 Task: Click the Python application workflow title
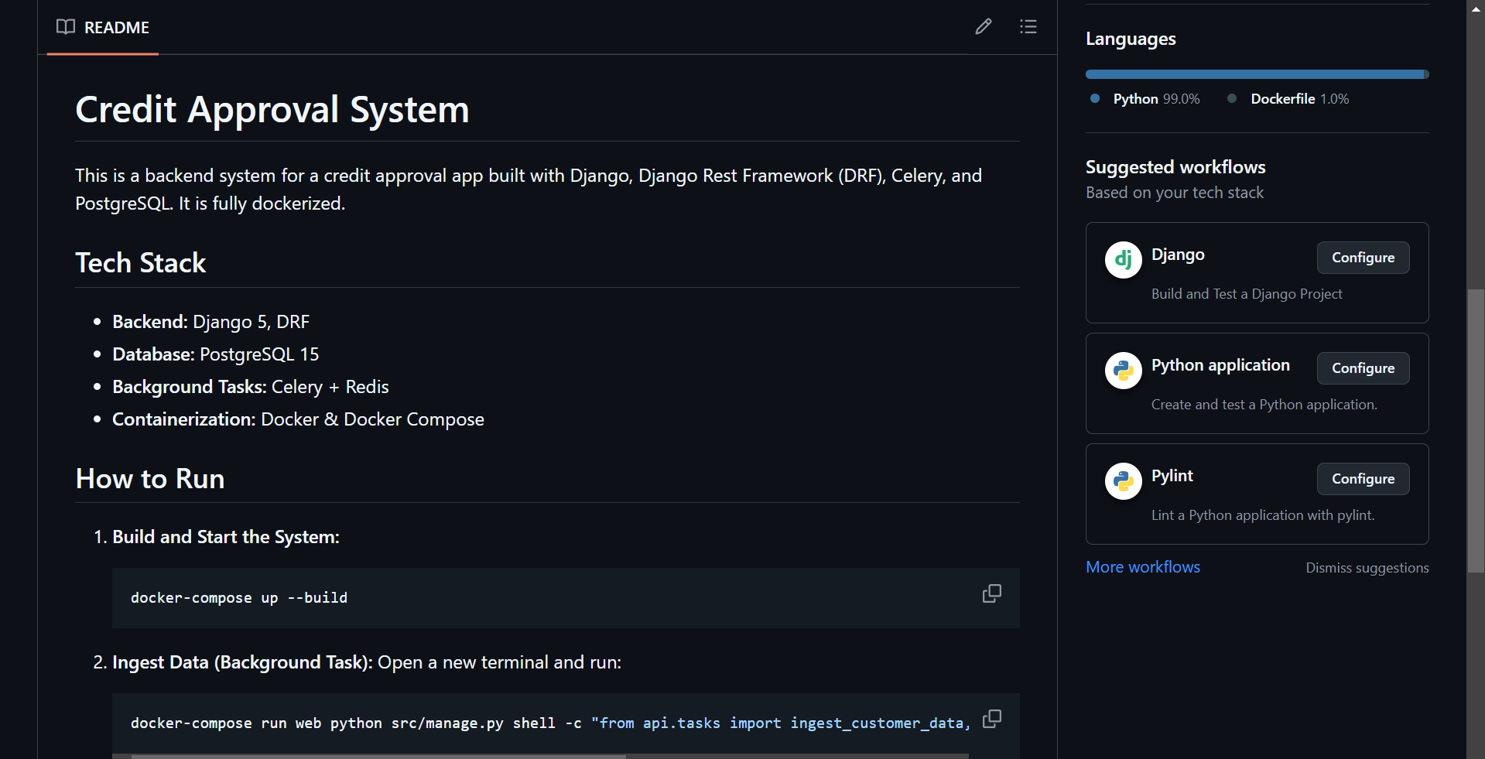(1220, 365)
